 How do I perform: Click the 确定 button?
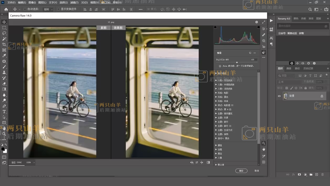(x=241, y=171)
